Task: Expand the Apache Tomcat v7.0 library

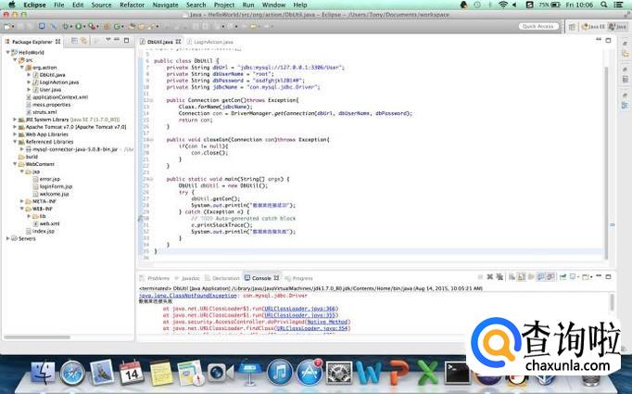Action: [15, 127]
